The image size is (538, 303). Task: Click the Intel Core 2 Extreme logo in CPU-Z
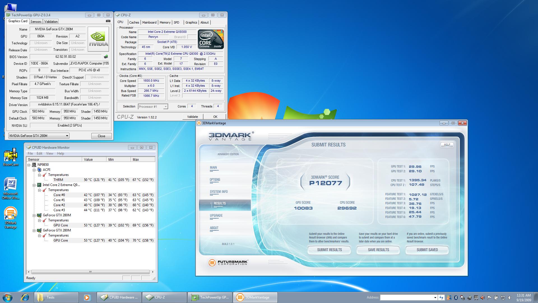click(211, 39)
